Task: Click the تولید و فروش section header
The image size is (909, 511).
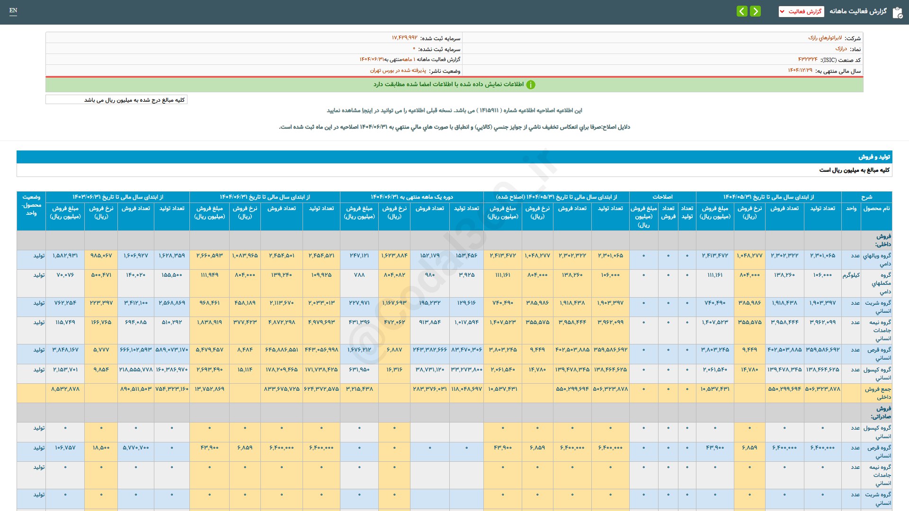Action: point(874,157)
